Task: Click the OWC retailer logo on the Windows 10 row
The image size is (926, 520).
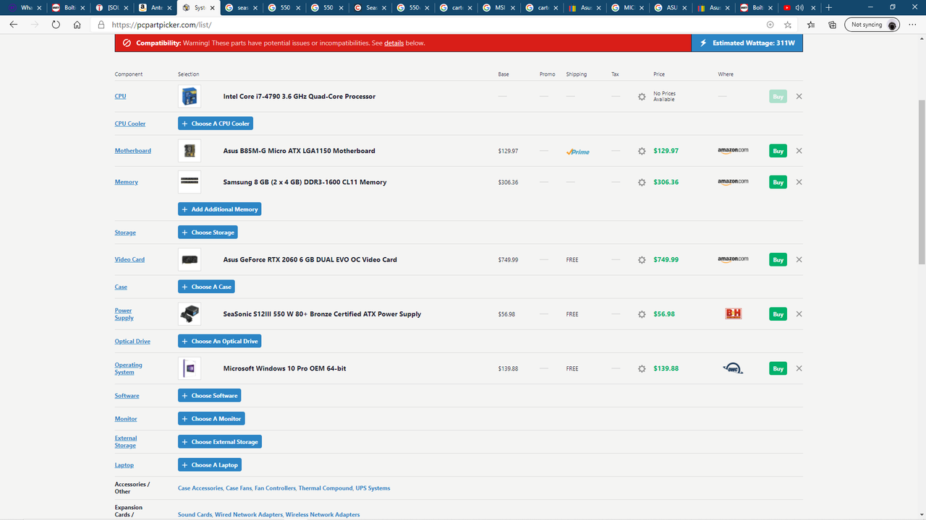Action: click(x=733, y=368)
